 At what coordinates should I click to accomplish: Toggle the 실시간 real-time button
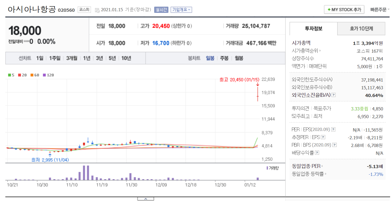click(x=161, y=10)
